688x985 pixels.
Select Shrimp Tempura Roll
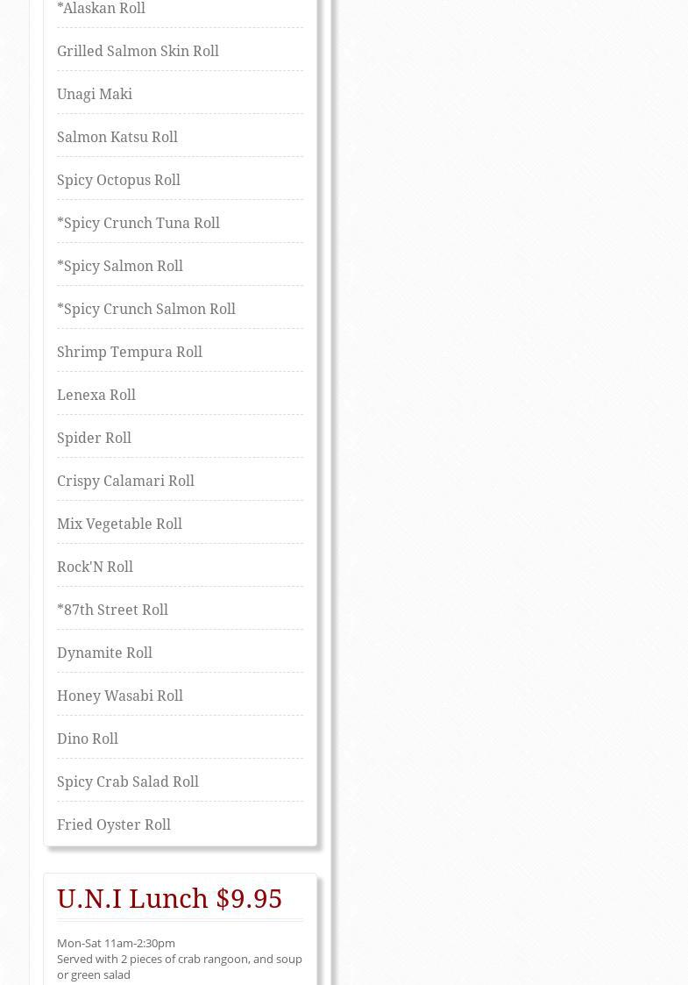[130, 353]
